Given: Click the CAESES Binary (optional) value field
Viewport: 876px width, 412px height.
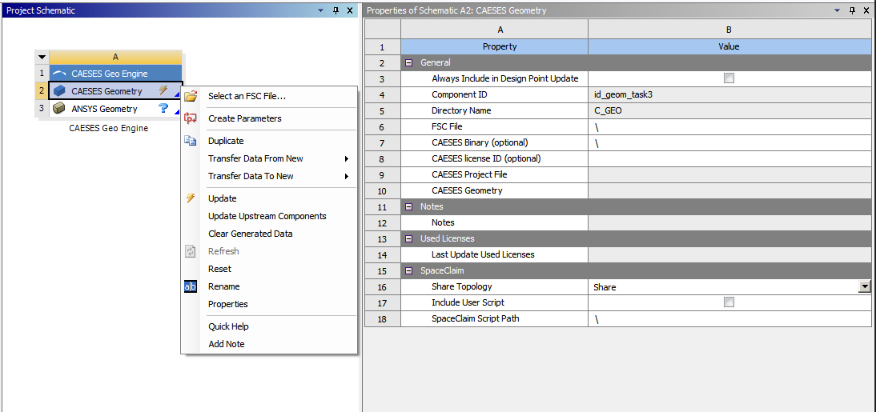Looking at the screenshot, I should (x=729, y=142).
